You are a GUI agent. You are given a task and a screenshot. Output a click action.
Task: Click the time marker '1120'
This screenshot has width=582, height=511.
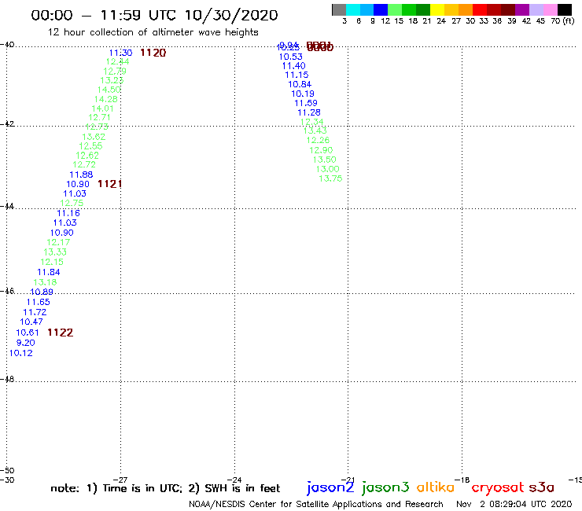pyautogui.click(x=153, y=53)
